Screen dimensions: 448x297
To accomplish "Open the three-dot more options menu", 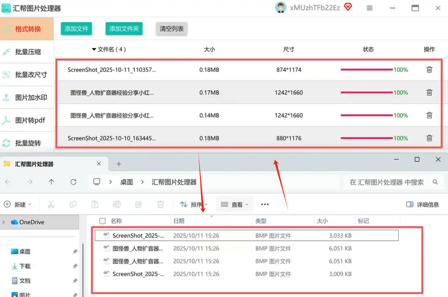I will [x=265, y=204].
